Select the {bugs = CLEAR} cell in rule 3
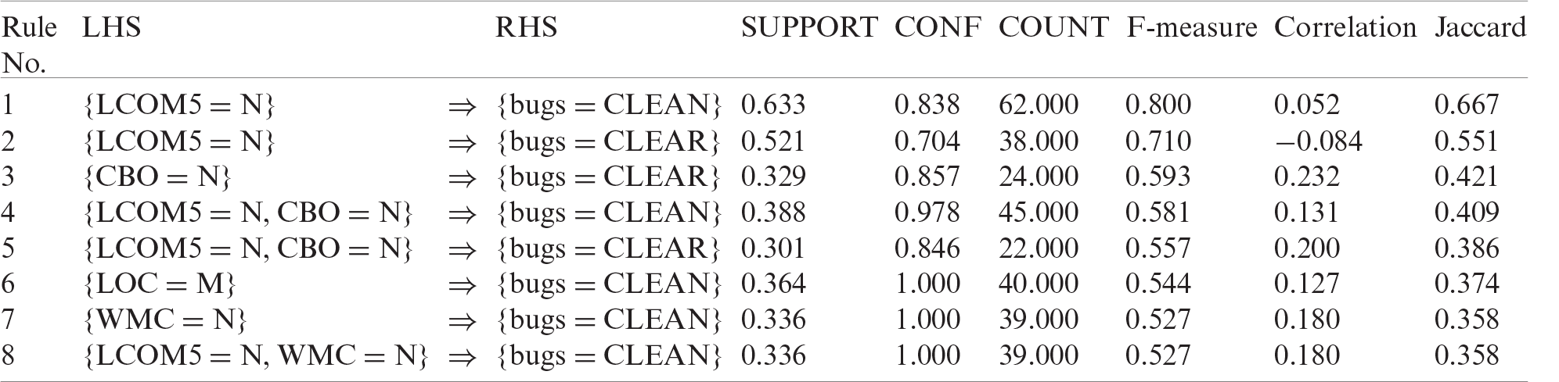 click(x=607, y=177)
